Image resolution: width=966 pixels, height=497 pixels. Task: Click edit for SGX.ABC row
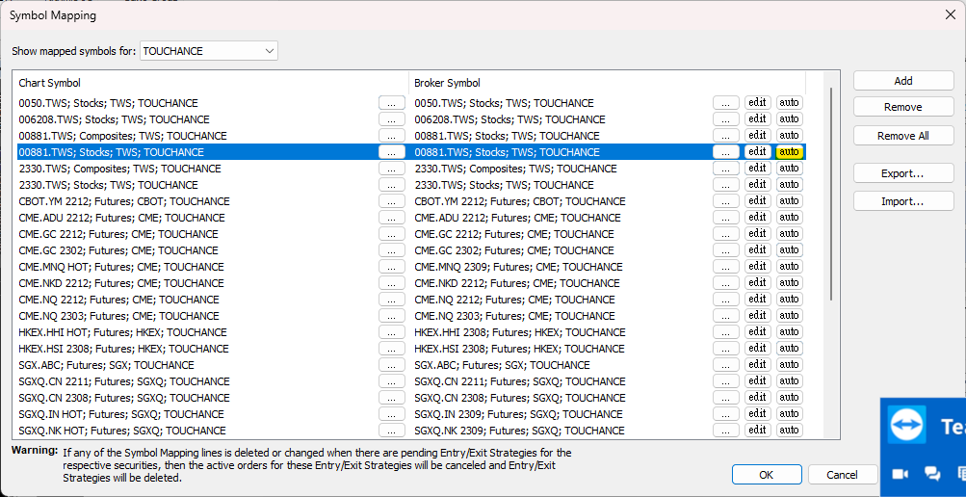(757, 365)
